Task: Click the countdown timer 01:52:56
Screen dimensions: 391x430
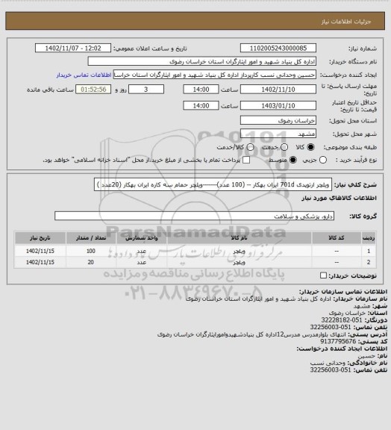Action: point(93,90)
